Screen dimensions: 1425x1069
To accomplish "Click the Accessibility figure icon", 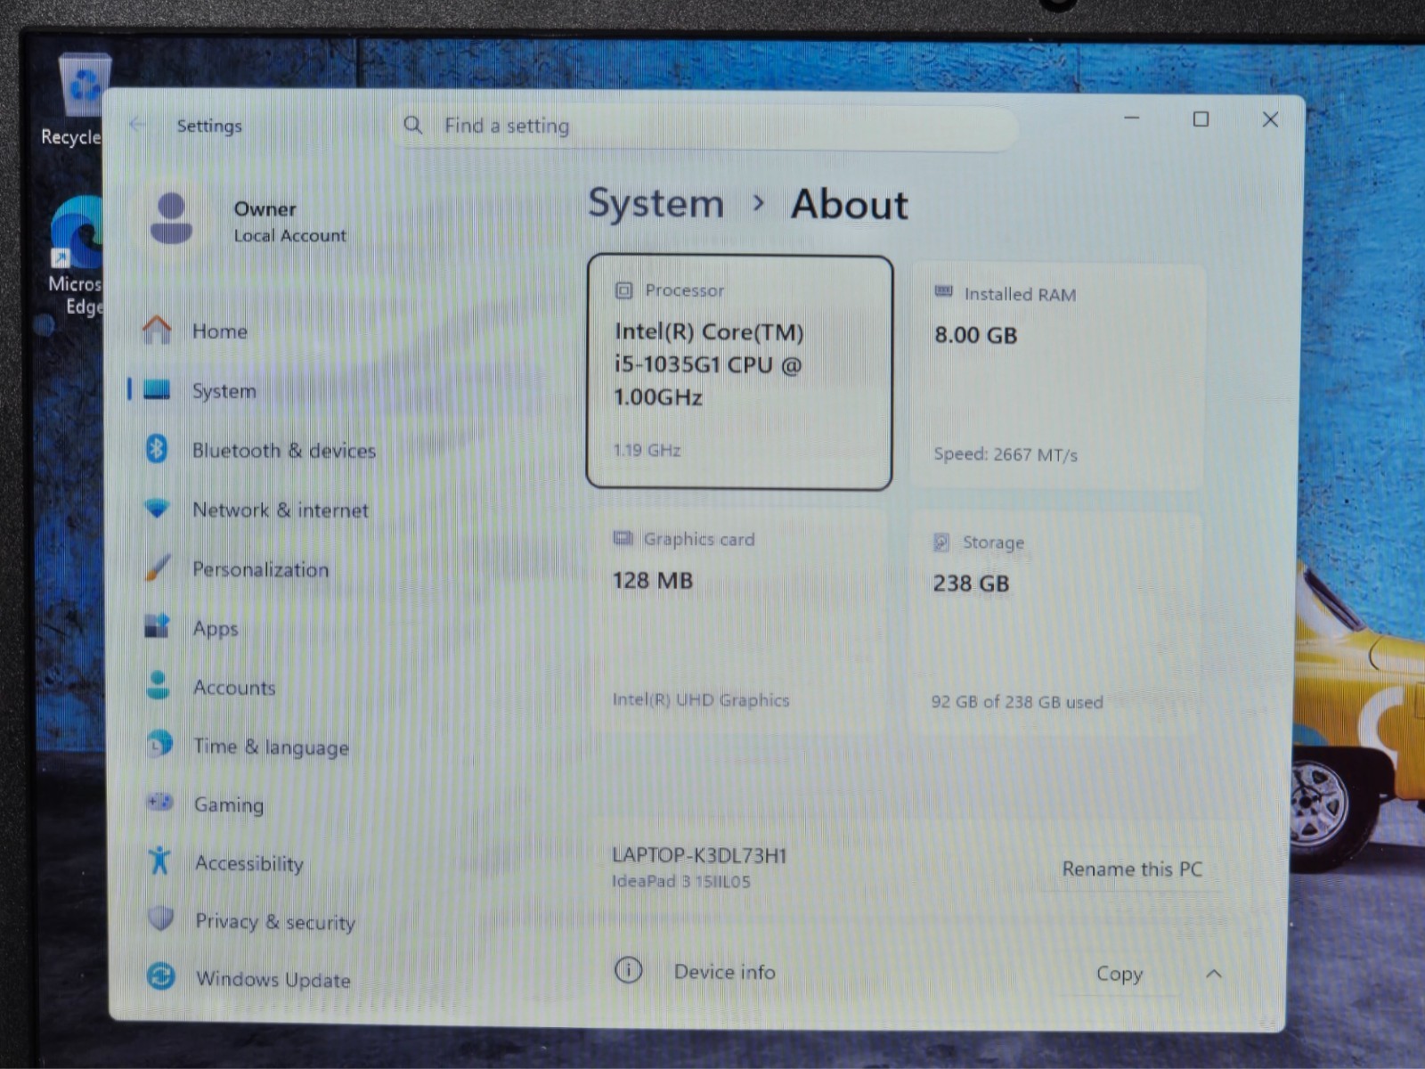I will (159, 861).
